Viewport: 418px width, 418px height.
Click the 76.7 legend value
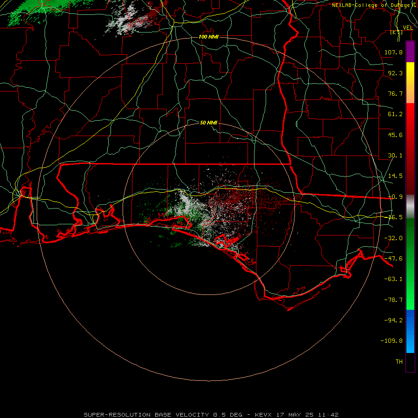[395, 93]
